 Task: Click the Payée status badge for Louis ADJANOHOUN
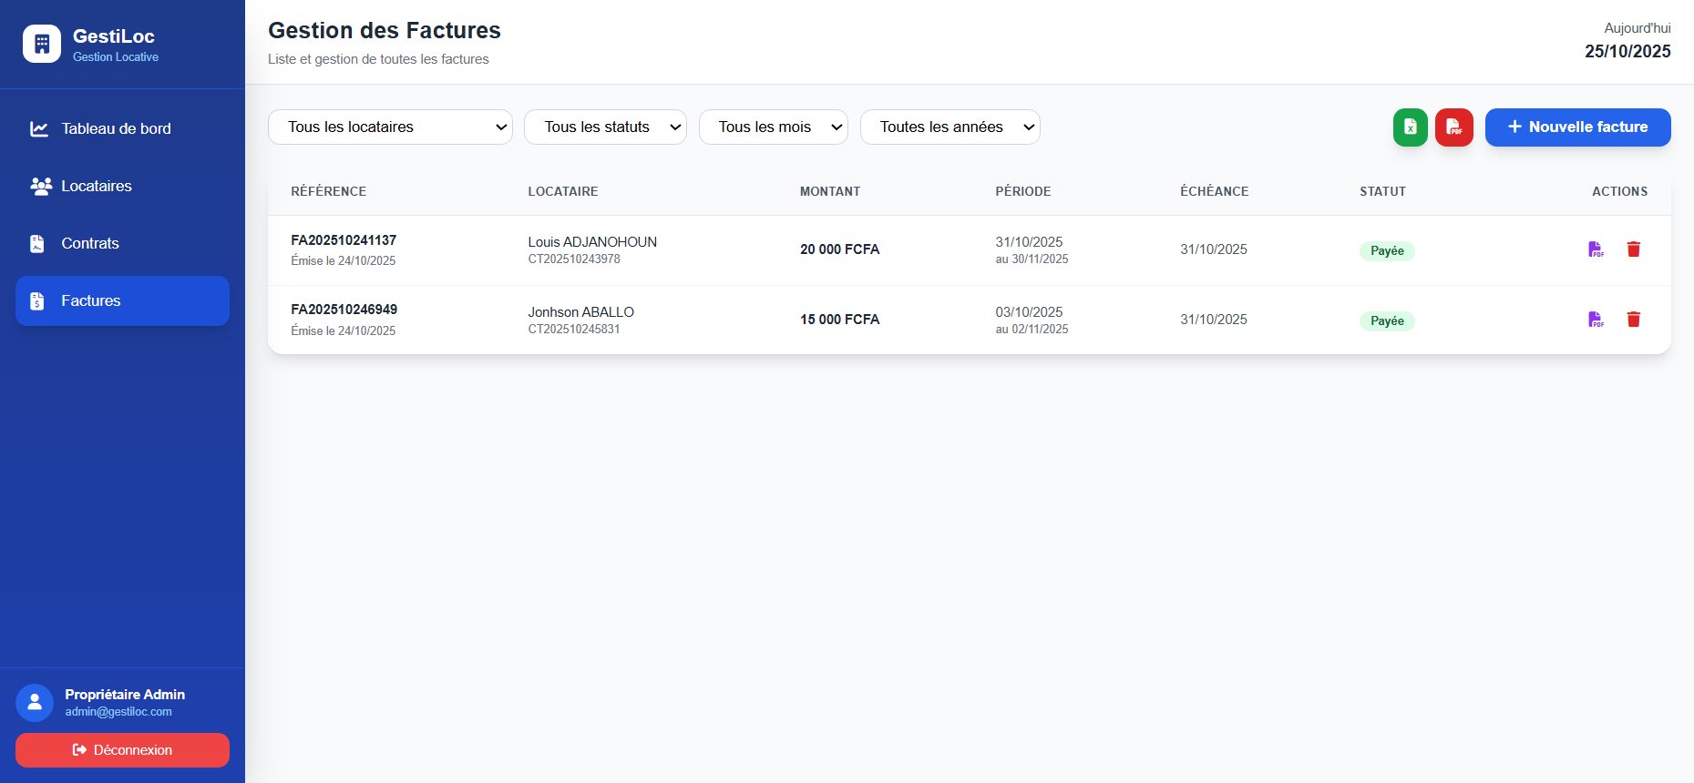coord(1386,251)
